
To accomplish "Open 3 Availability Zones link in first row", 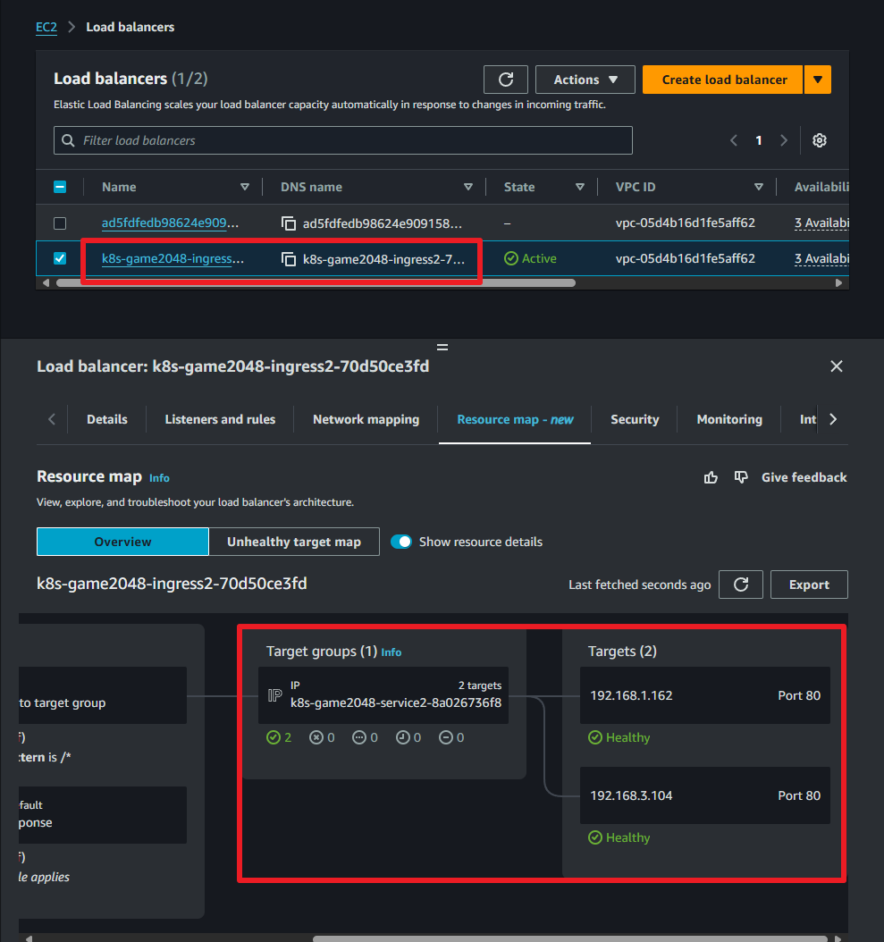I will tap(821, 223).
